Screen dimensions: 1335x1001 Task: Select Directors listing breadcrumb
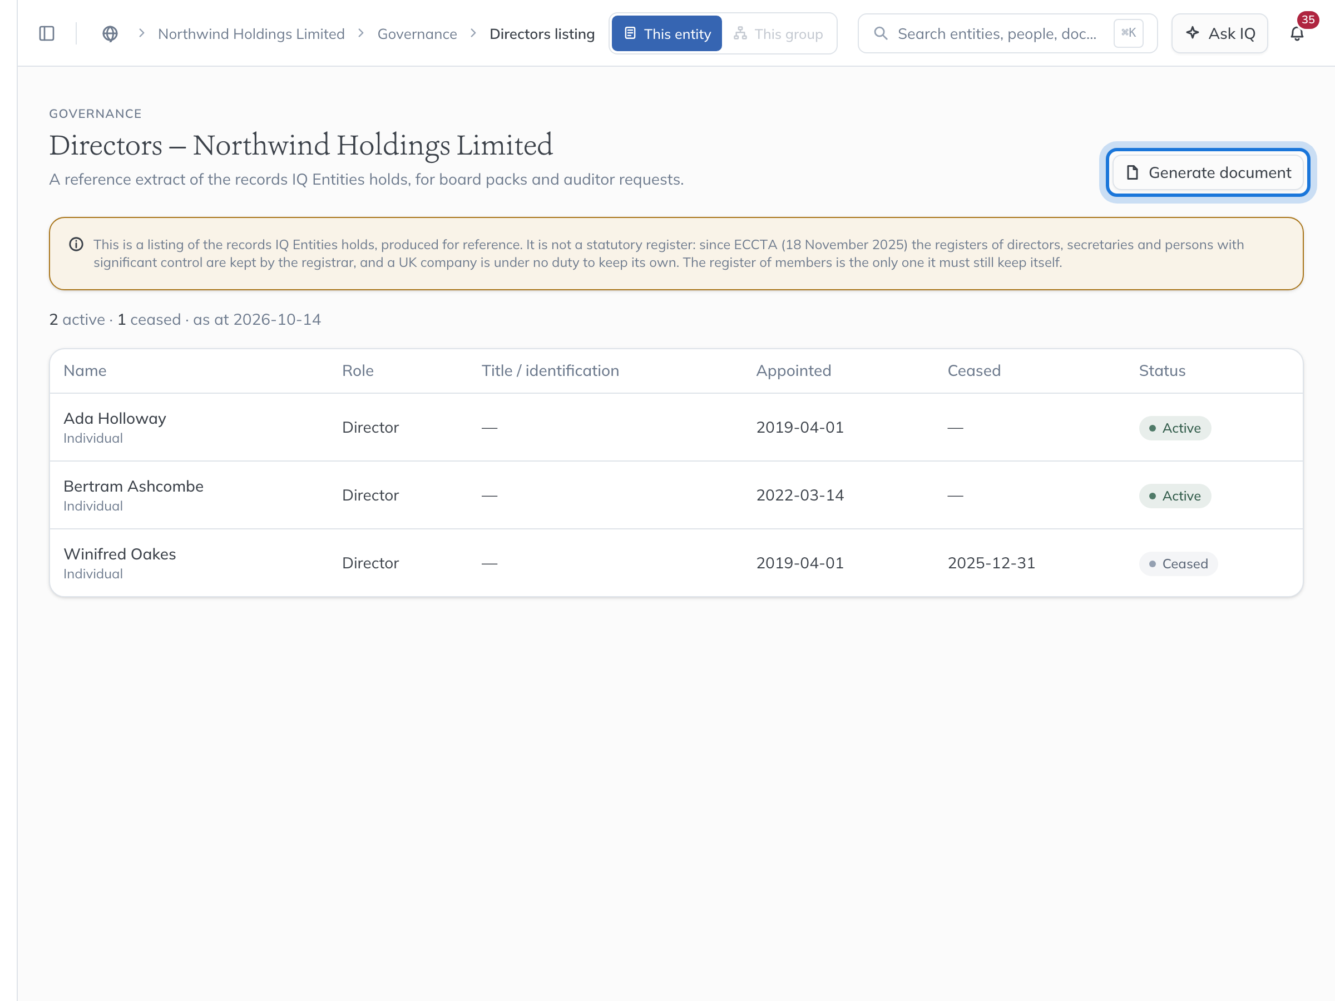pyautogui.click(x=542, y=34)
